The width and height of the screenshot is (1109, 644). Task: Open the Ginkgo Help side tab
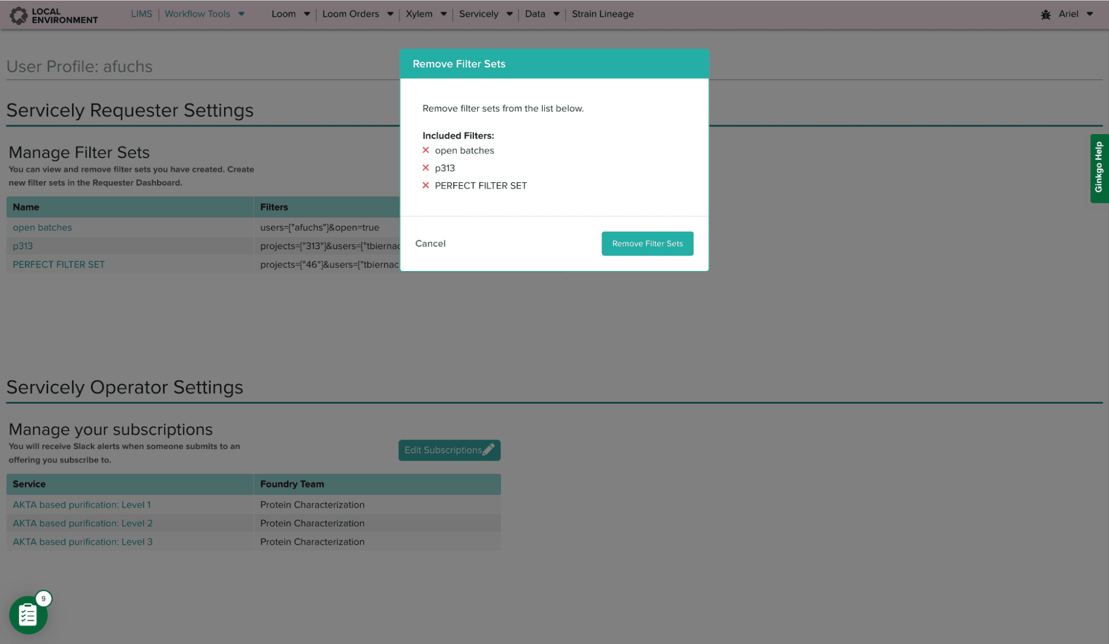1098,168
